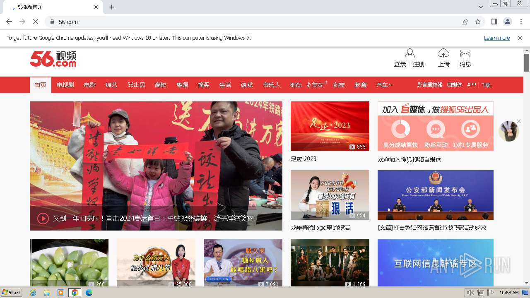Click the 足迹·2023 title text
This screenshot has height=298, width=530.
pos(304,159)
